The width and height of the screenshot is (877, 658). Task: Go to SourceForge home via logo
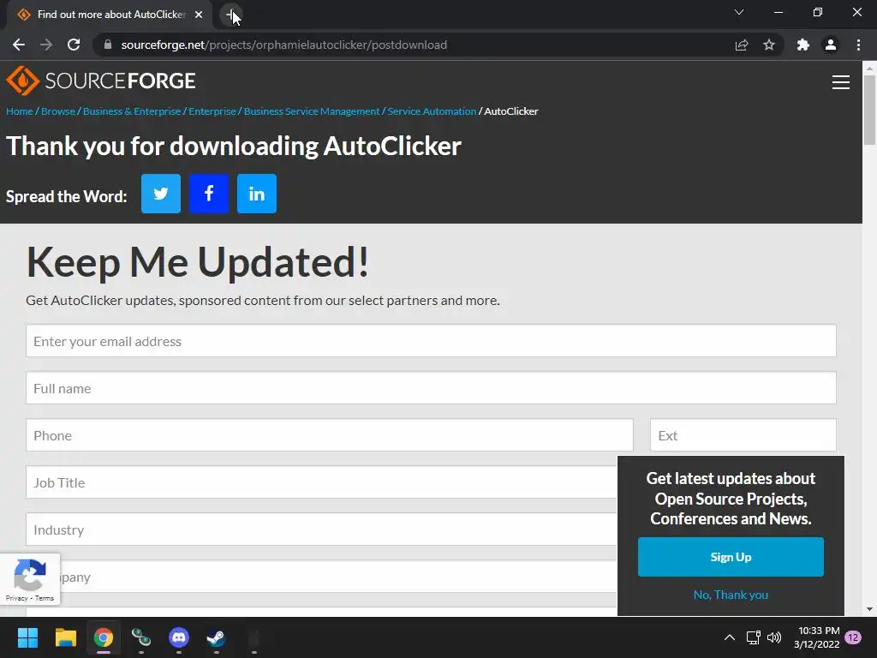[101, 81]
